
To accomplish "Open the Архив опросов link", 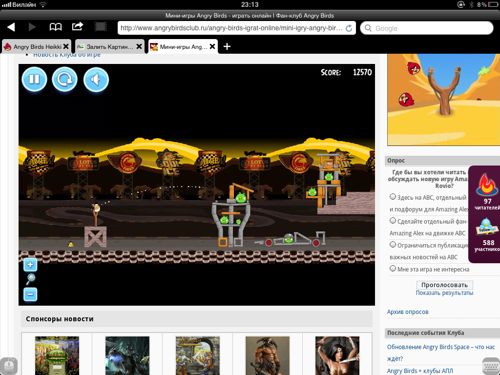I will tap(408, 312).
